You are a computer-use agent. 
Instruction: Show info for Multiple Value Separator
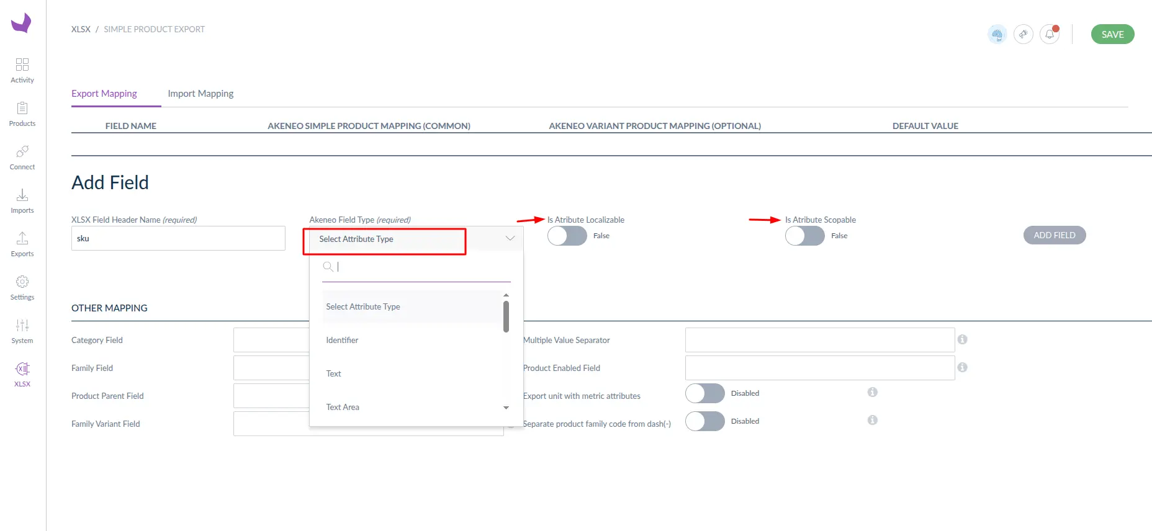click(x=962, y=339)
